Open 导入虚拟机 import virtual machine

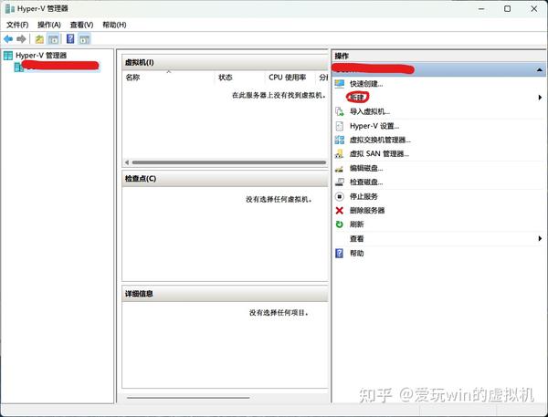pos(370,111)
